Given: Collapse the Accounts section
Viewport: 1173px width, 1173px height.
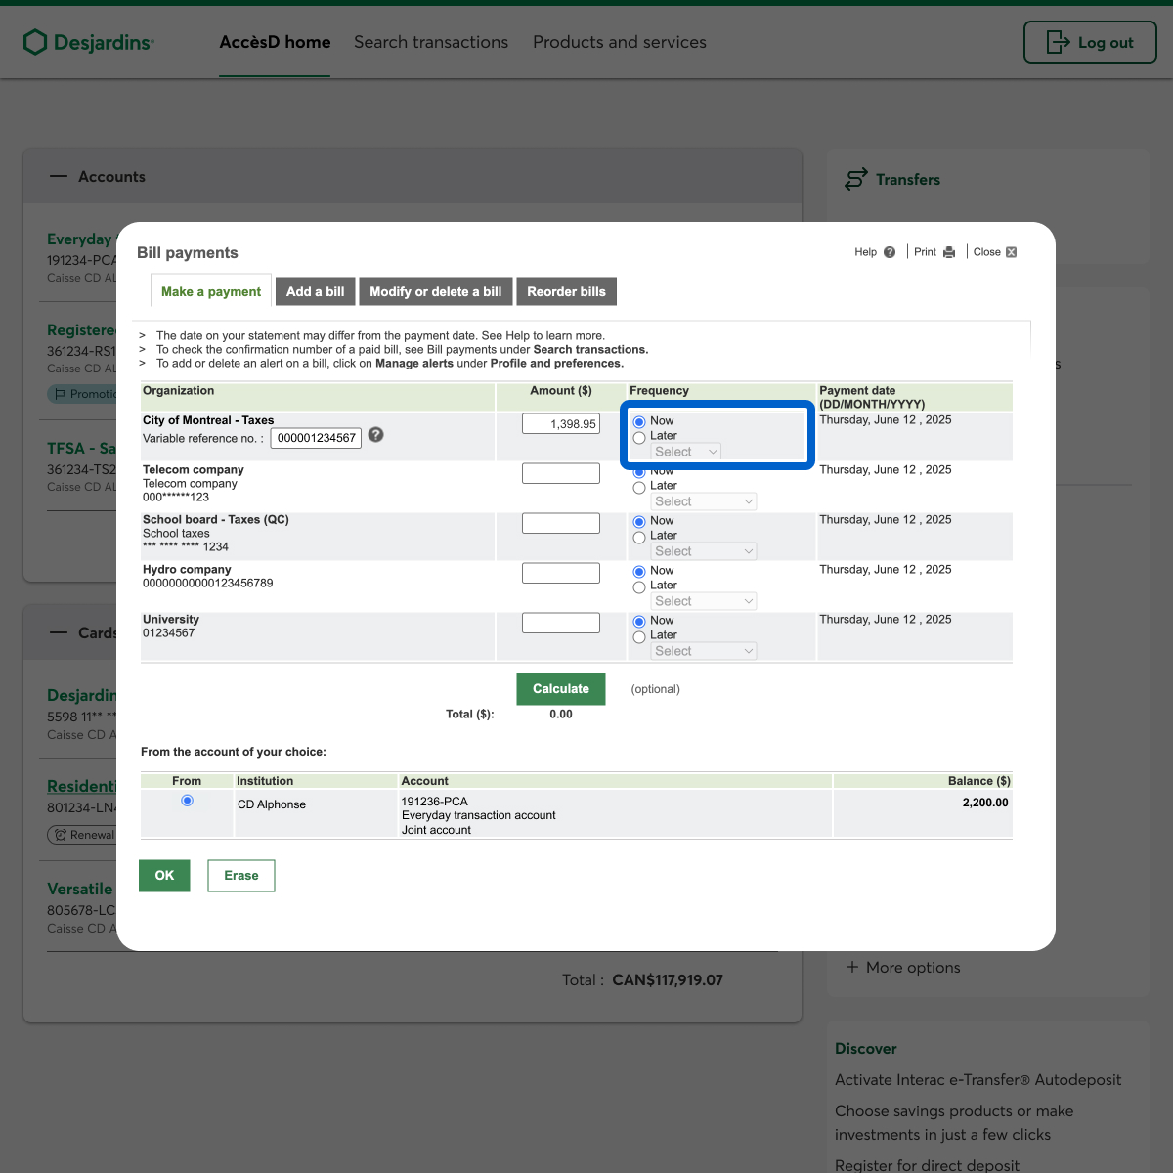Looking at the screenshot, I should click(59, 177).
